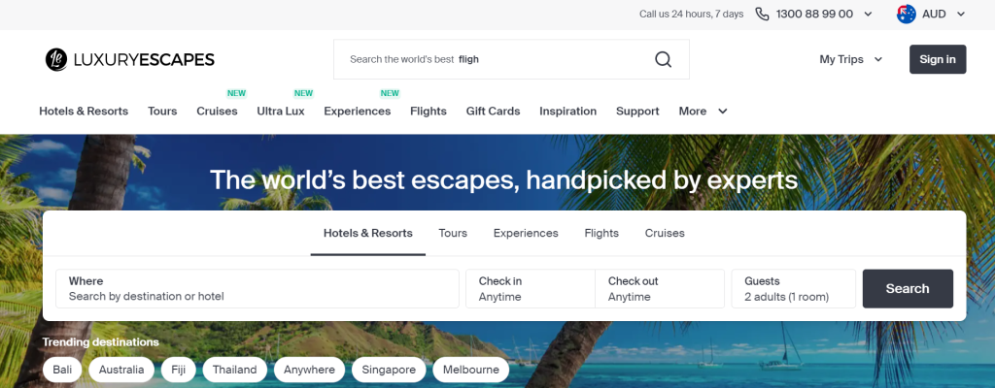Go to Ultra Lux navigation item
The width and height of the screenshot is (995, 388).
[x=281, y=111]
